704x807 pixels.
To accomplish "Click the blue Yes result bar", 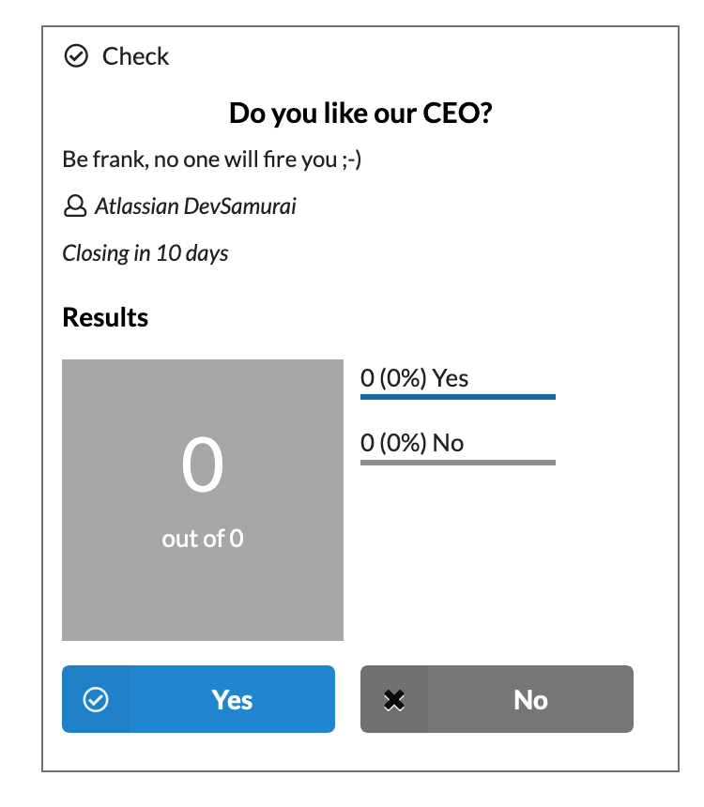I will [x=458, y=397].
